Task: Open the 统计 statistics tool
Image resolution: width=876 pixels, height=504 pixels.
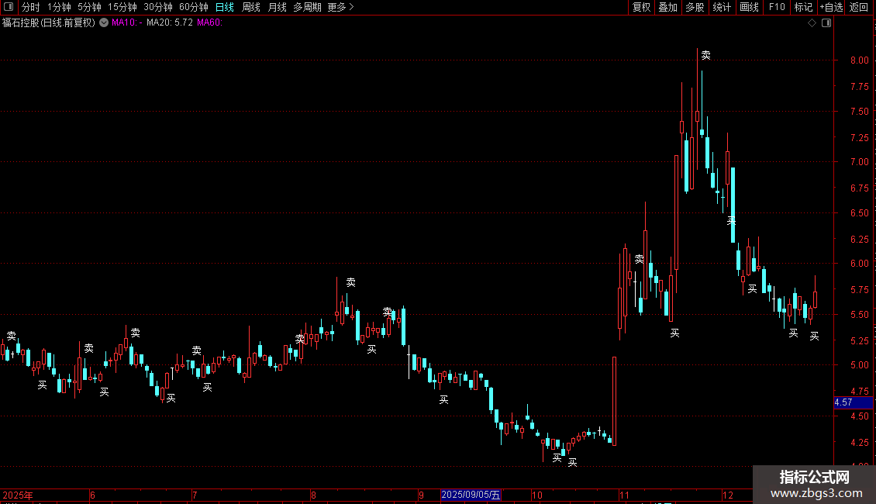Action: 722,7
